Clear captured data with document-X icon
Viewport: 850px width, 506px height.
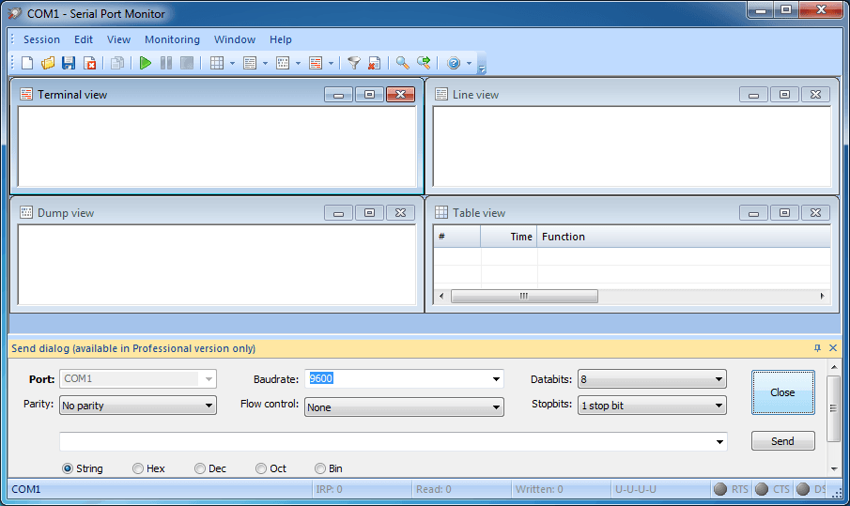coord(374,63)
